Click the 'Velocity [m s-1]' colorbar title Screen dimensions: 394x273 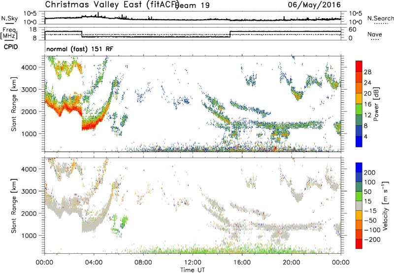[x=385, y=205]
